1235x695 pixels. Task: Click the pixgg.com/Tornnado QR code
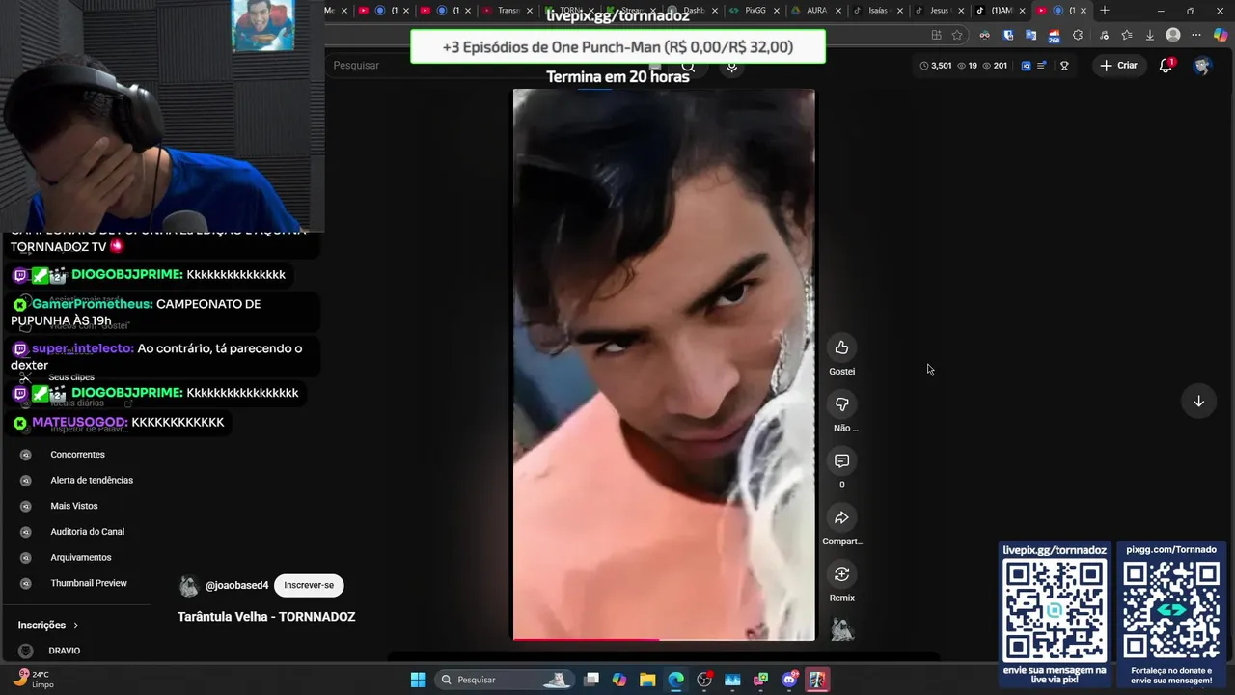tap(1171, 609)
